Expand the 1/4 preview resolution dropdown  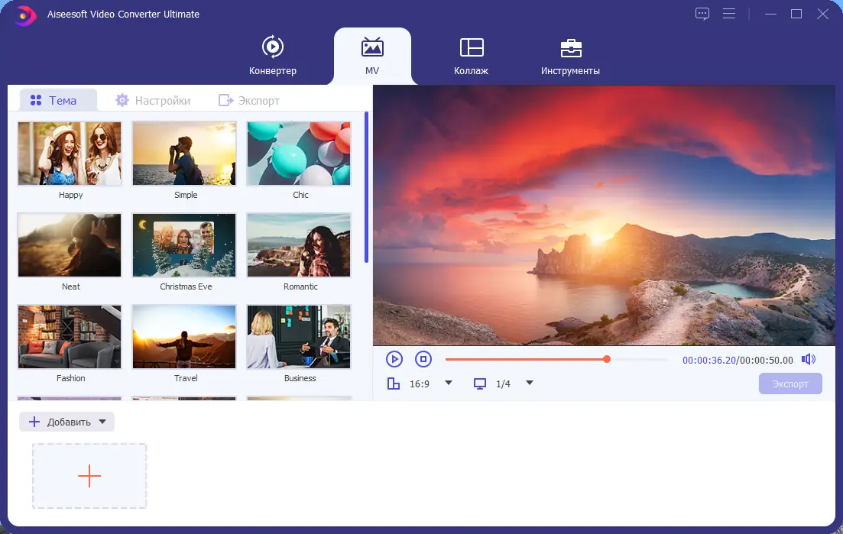[x=529, y=383]
